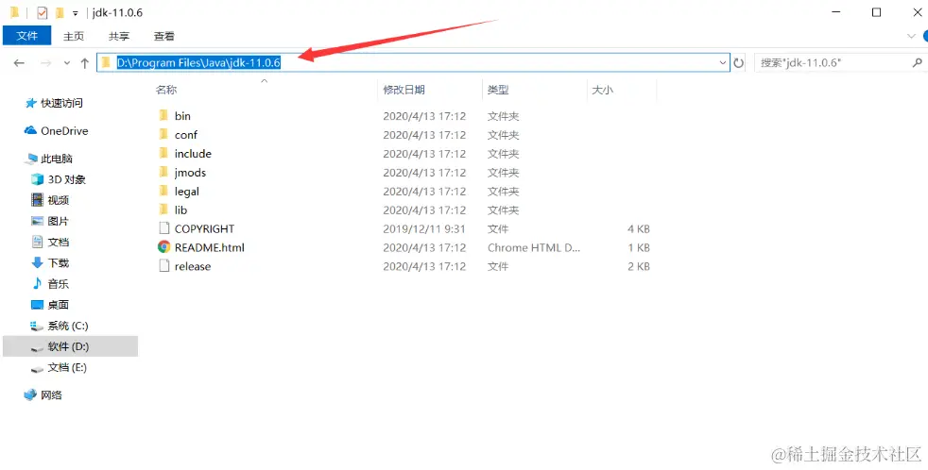Viewport: 928px width, 470px height.
Task: Switch to the 主页 ribbon tab
Action: coord(74,36)
